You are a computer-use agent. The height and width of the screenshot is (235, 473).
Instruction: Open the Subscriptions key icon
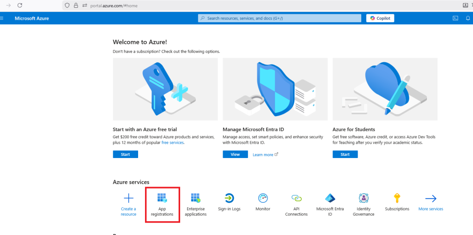[x=397, y=199]
